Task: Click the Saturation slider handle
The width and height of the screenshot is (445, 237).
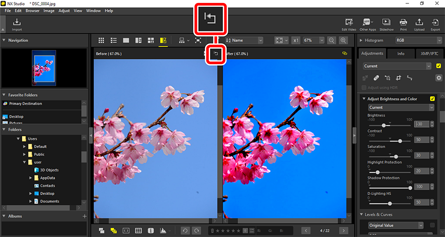Action: tap(396, 157)
